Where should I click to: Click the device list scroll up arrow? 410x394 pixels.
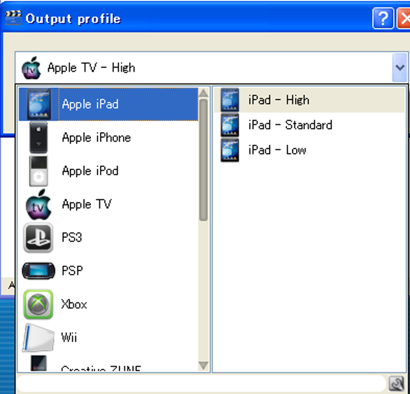(203, 93)
